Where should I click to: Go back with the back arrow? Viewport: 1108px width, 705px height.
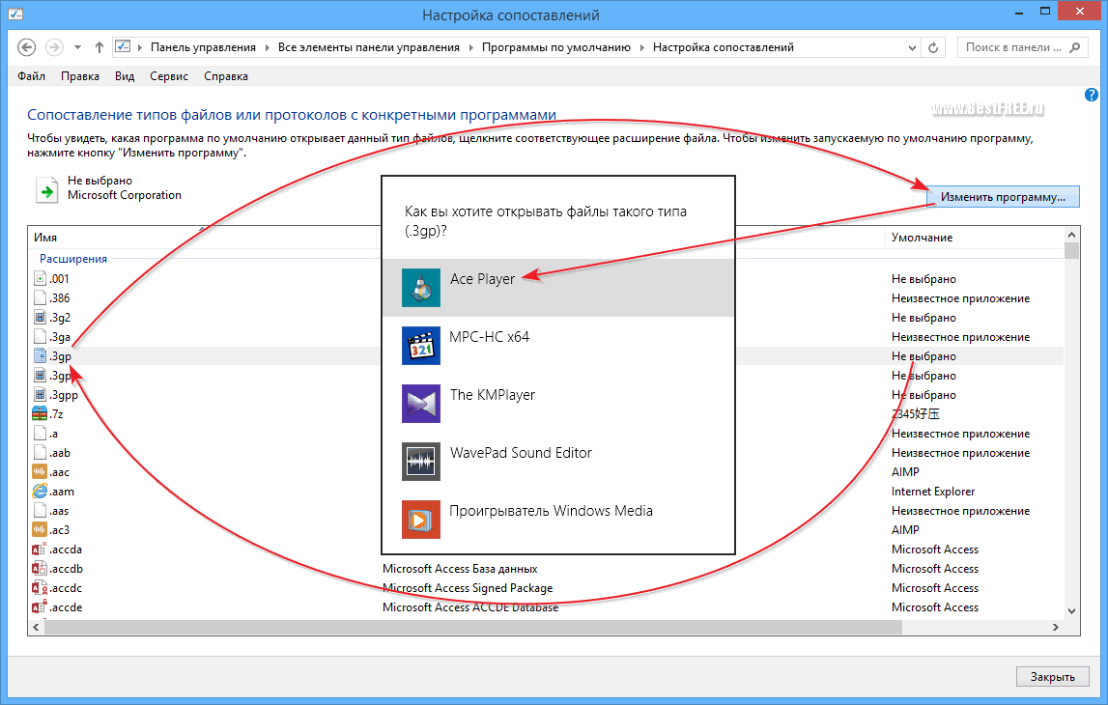pyautogui.click(x=26, y=47)
